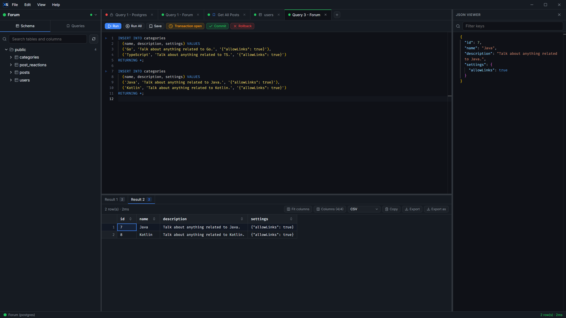This screenshot has height=318, width=566.
Task: Click the categories table icon
Action: [16, 57]
